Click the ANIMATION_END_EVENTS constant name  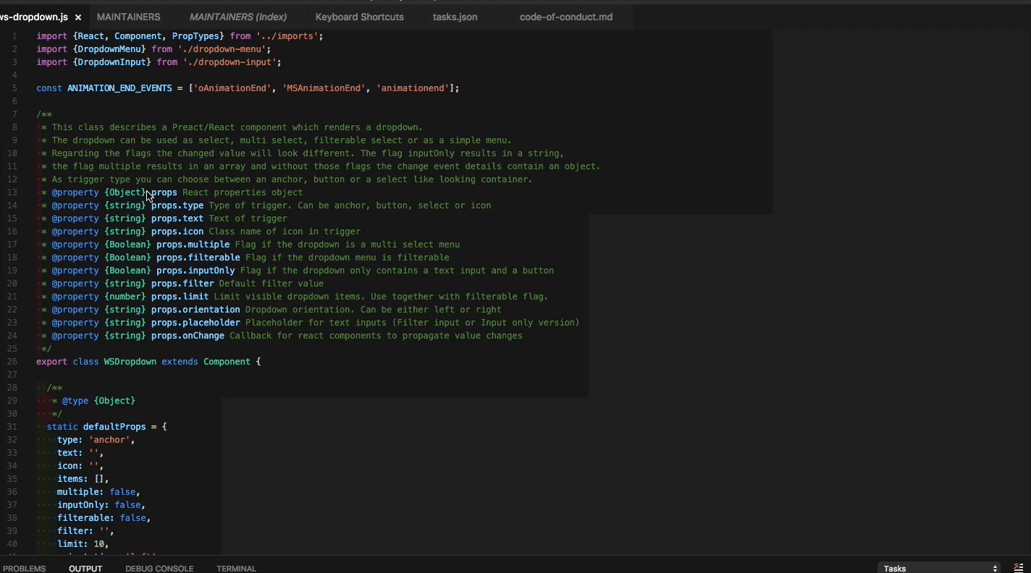point(119,88)
